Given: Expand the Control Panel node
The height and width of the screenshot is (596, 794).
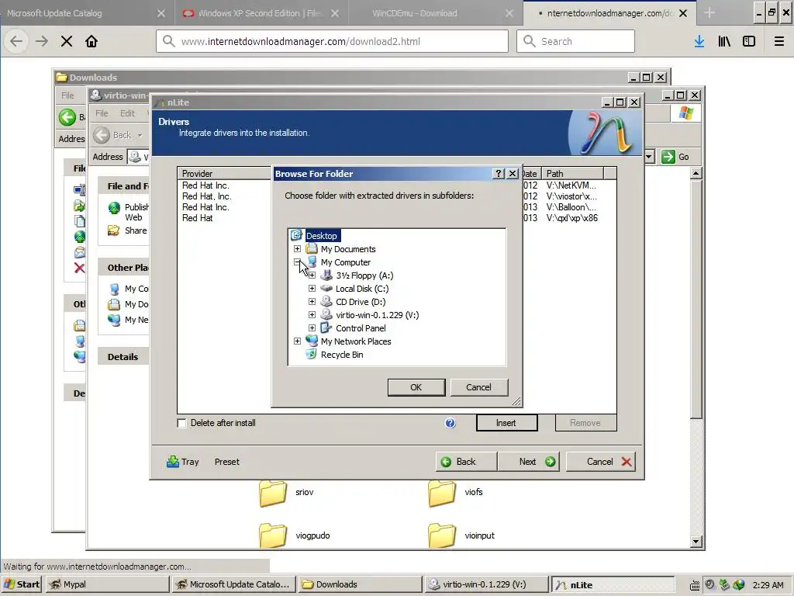Looking at the screenshot, I should 312,328.
